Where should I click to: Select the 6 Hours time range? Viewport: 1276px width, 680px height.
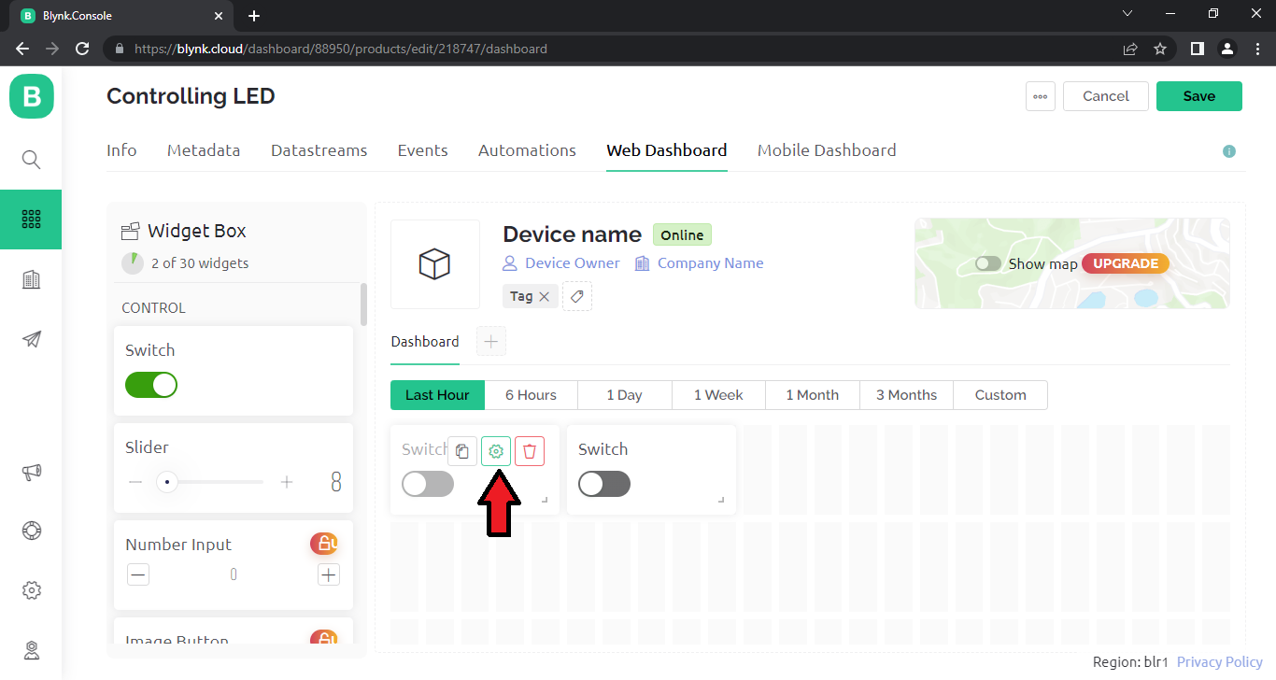531,395
